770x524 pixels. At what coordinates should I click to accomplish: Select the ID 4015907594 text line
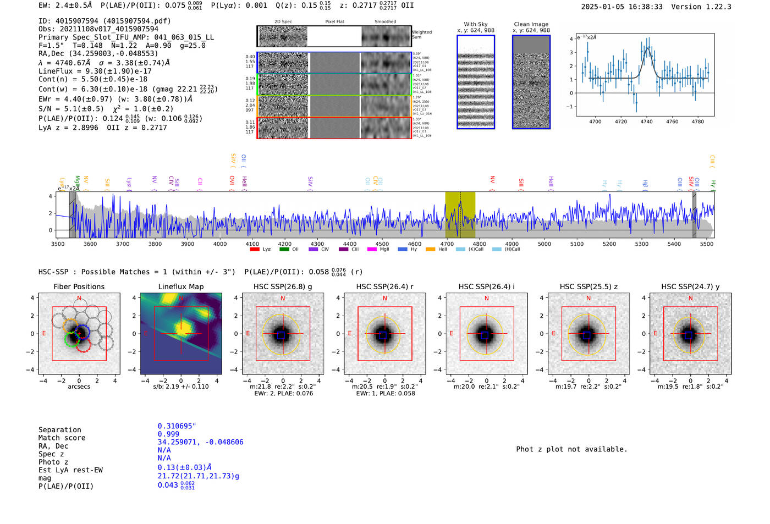105,21
